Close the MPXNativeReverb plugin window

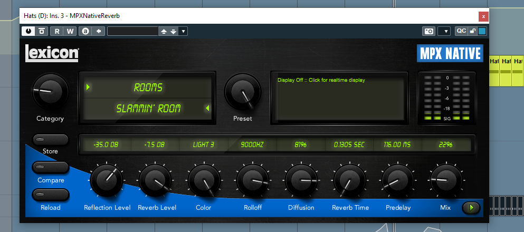[x=483, y=16]
